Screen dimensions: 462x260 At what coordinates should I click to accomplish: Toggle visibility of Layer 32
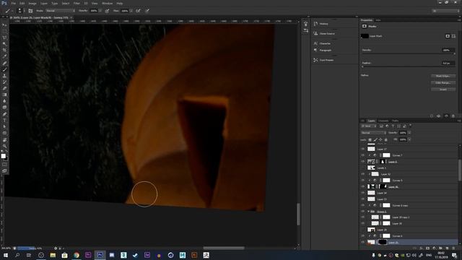[363, 174]
